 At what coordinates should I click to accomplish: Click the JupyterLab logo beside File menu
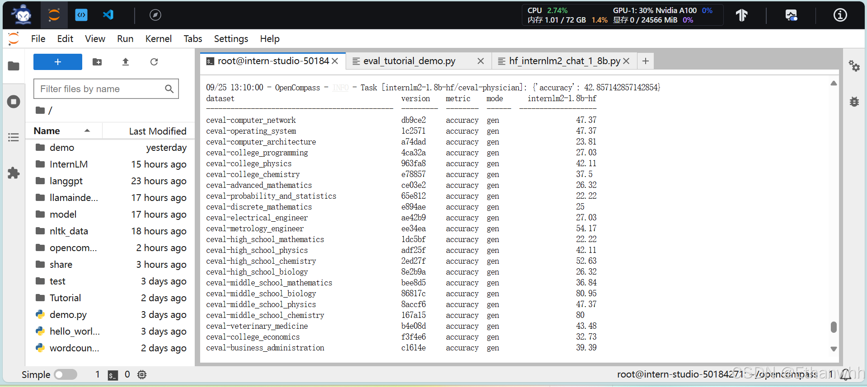point(14,38)
